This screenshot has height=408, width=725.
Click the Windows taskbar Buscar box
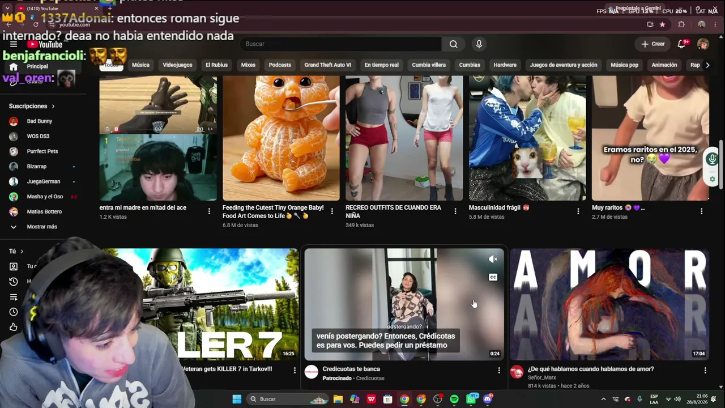click(287, 399)
